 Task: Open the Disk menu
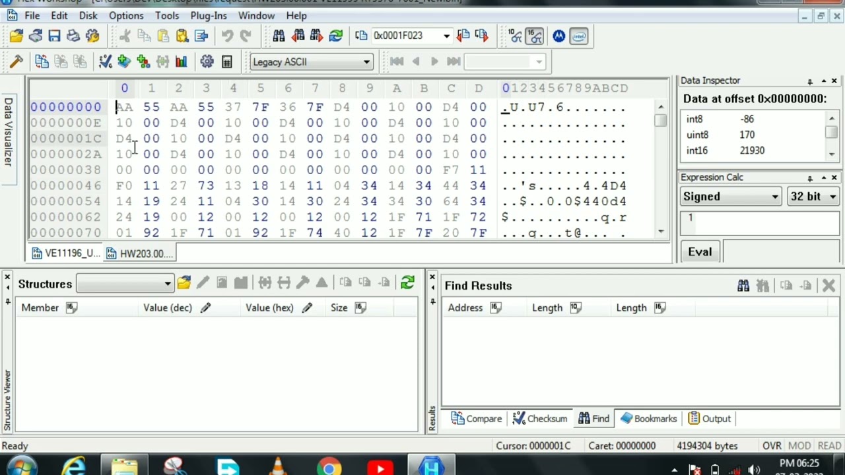click(88, 15)
